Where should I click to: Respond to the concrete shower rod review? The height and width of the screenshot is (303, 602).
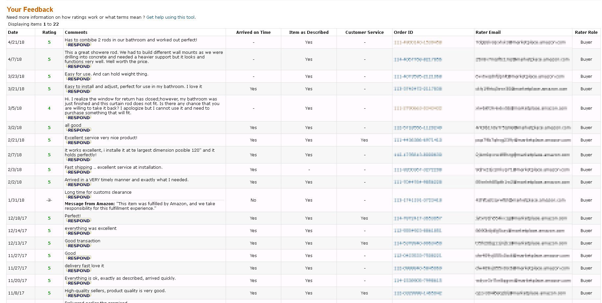79,66
